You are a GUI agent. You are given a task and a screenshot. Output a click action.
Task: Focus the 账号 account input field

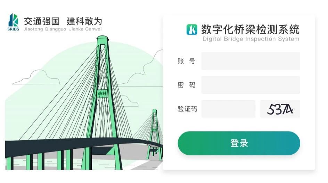click(x=251, y=61)
